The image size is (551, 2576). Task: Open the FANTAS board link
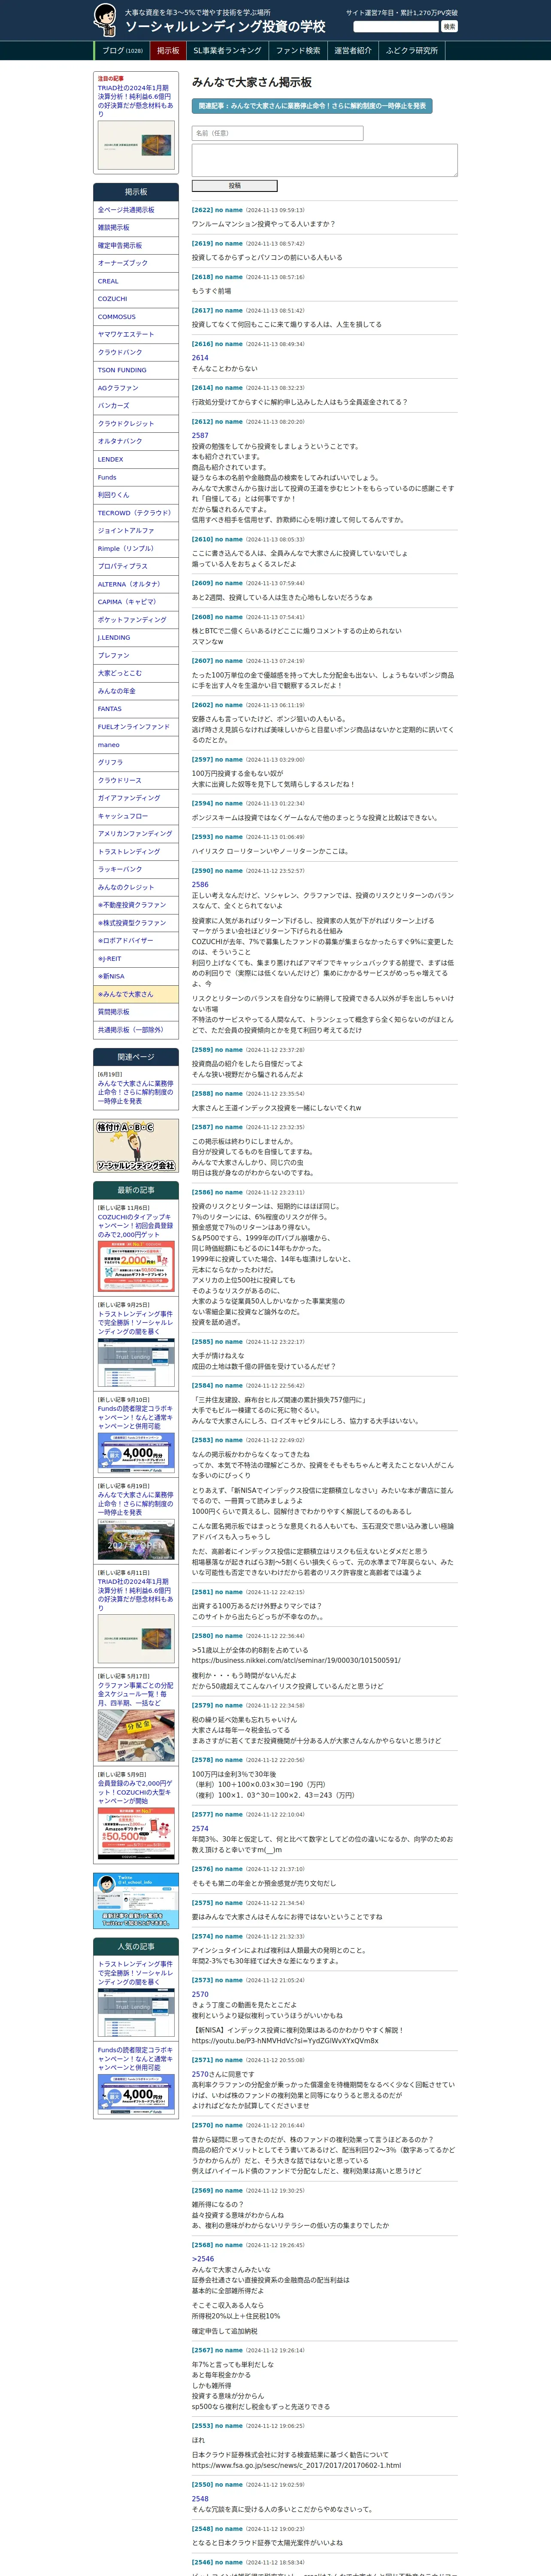point(136,709)
